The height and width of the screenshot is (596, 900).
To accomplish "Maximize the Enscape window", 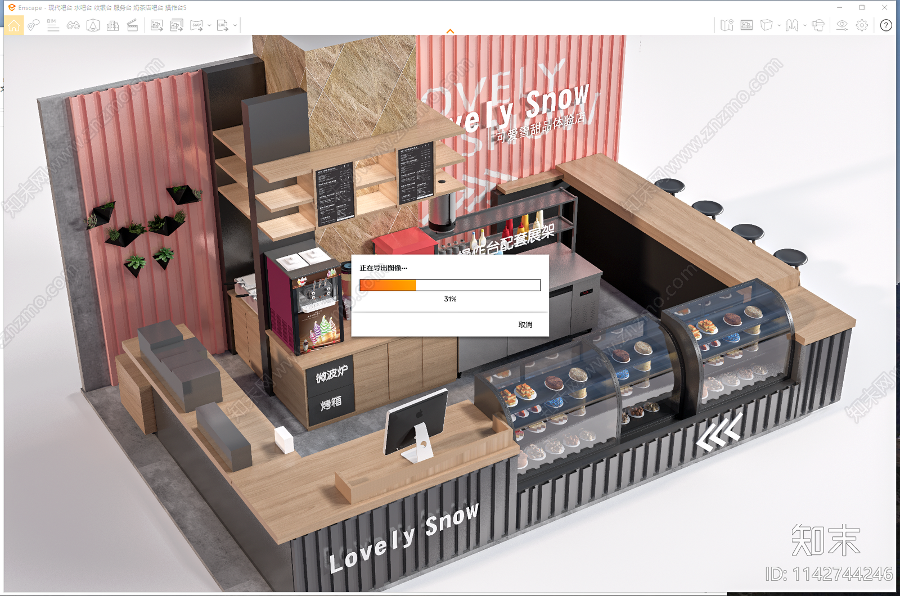I will pyautogui.click(x=862, y=7).
